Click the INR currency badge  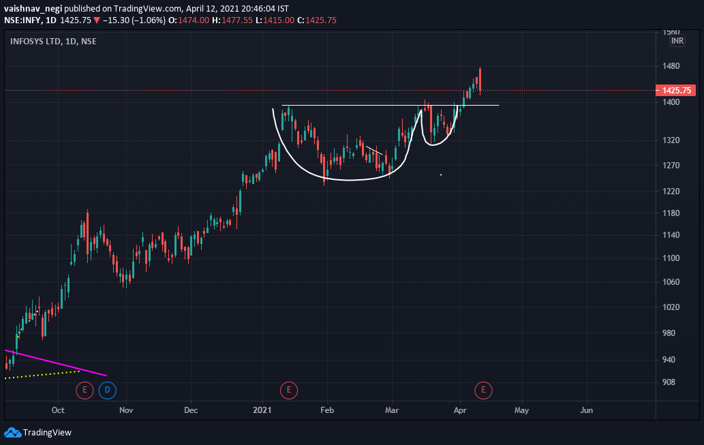click(x=677, y=42)
